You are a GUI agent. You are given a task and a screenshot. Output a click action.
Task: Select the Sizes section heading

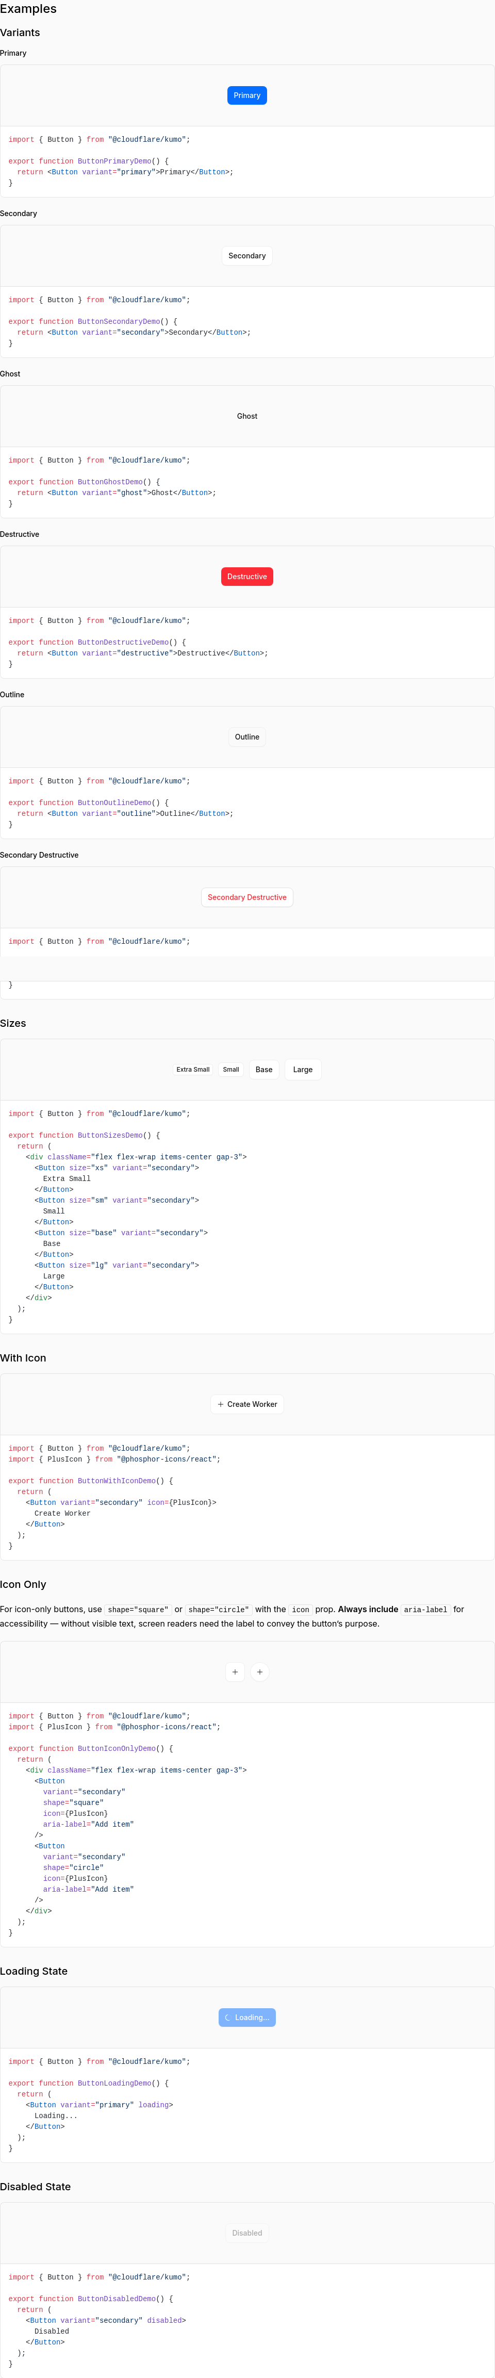(13, 1023)
